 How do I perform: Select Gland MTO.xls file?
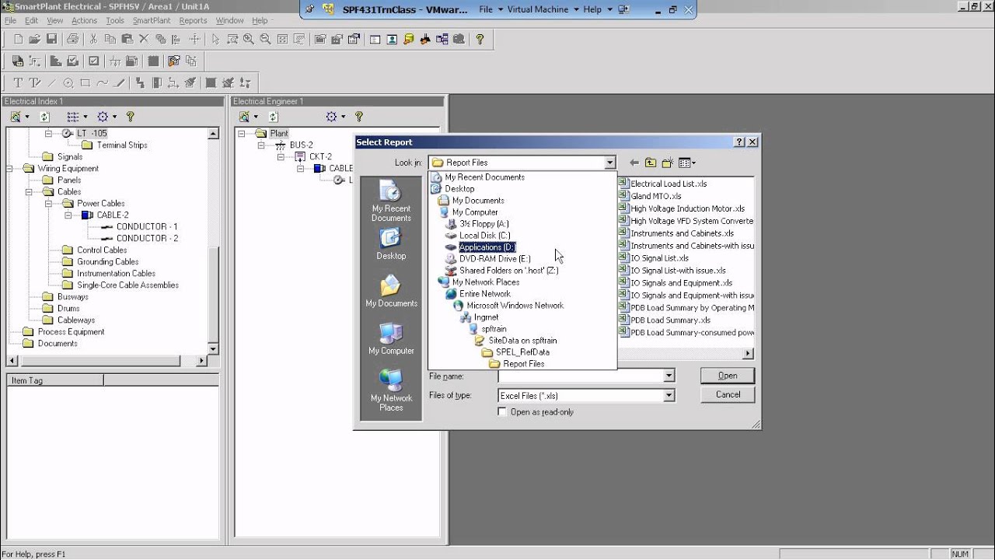point(656,196)
